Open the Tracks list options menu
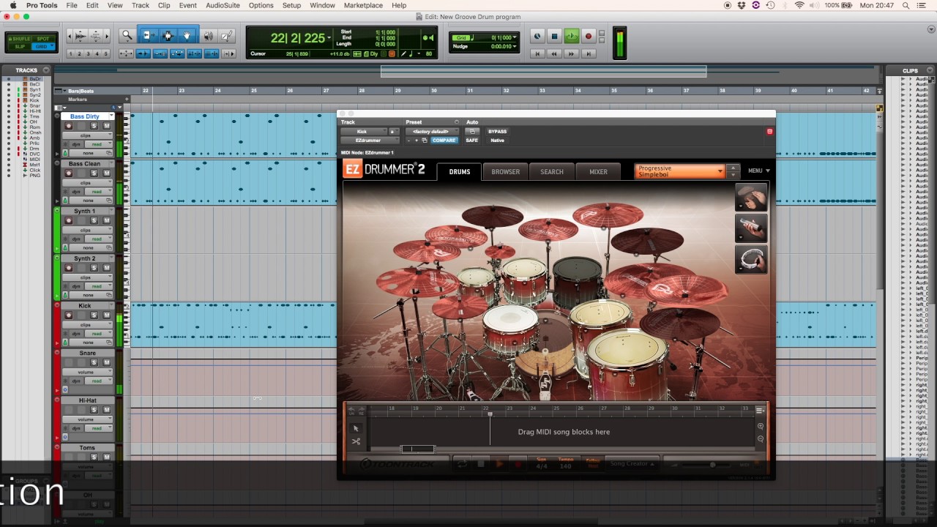 [46, 70]
